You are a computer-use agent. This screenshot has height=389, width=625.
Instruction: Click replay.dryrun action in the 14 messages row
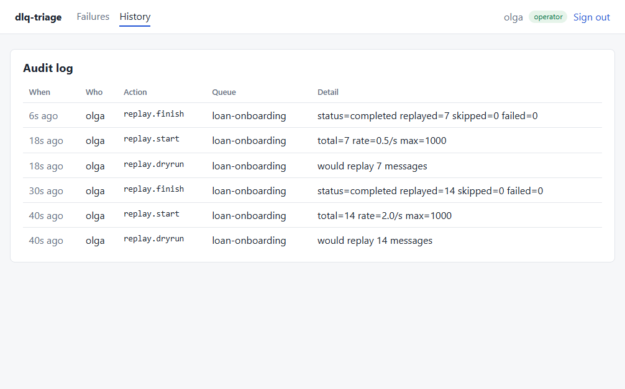point(154,239)
